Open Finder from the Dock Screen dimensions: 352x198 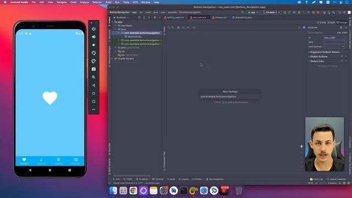[x=113, y=191]
